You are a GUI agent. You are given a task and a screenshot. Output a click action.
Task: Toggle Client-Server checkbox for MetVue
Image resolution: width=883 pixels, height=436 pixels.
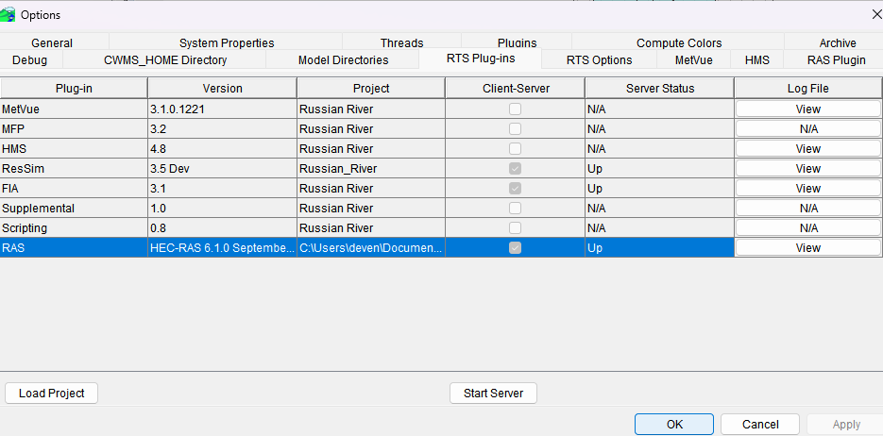point(515,109)
